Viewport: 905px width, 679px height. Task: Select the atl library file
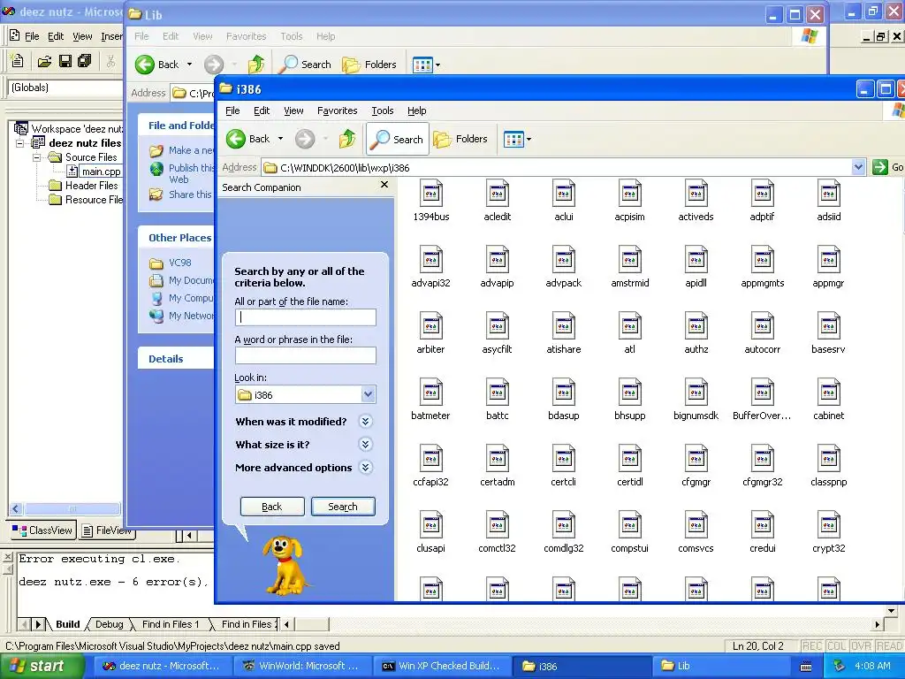[629, 333]
